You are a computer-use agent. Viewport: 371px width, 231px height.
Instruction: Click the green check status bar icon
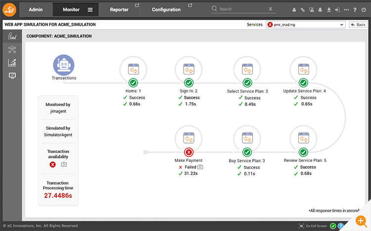[x=333, y=226]
